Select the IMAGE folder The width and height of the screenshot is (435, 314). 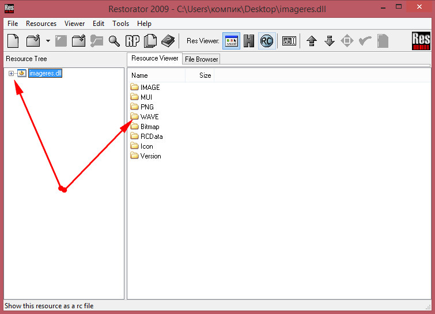click(x=150, y=88)
